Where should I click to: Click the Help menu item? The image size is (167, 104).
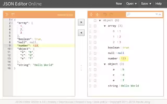159,4
